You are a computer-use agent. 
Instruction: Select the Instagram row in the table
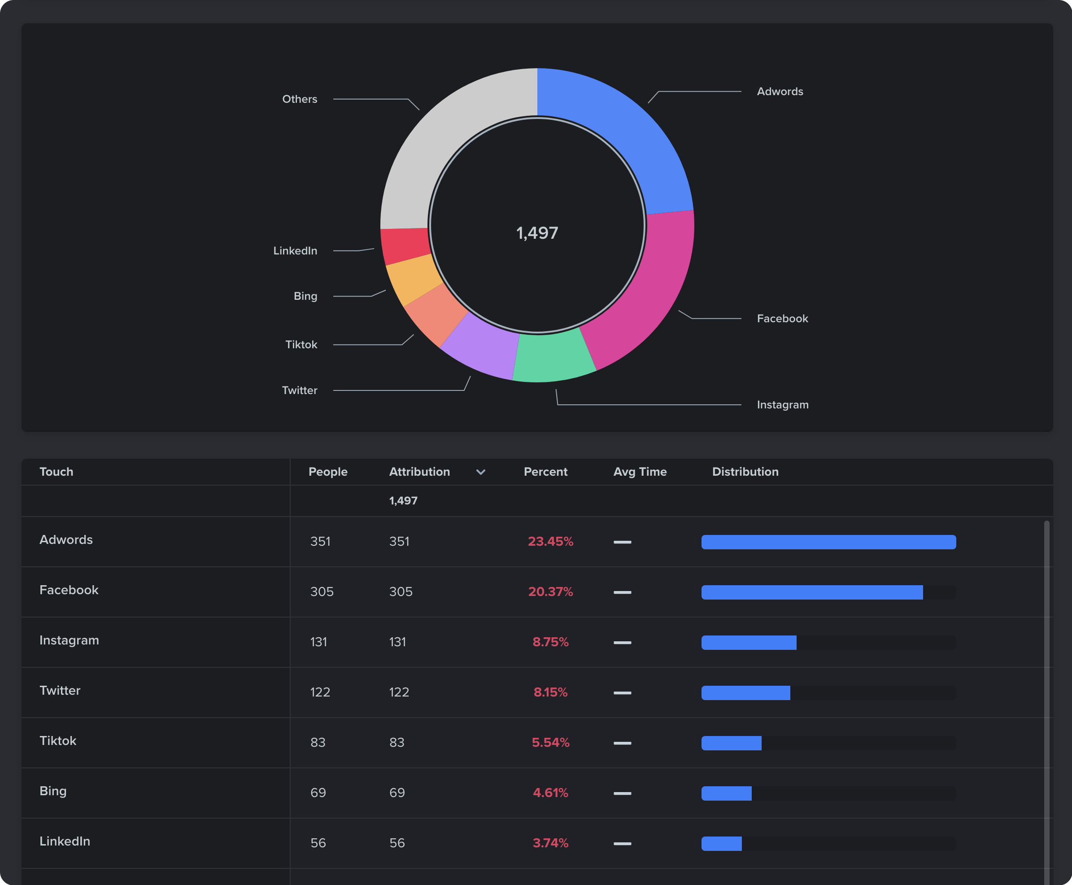537,642
